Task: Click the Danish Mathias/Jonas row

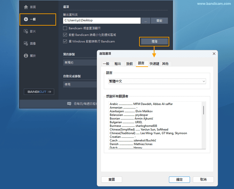Action: coord(131,144)
